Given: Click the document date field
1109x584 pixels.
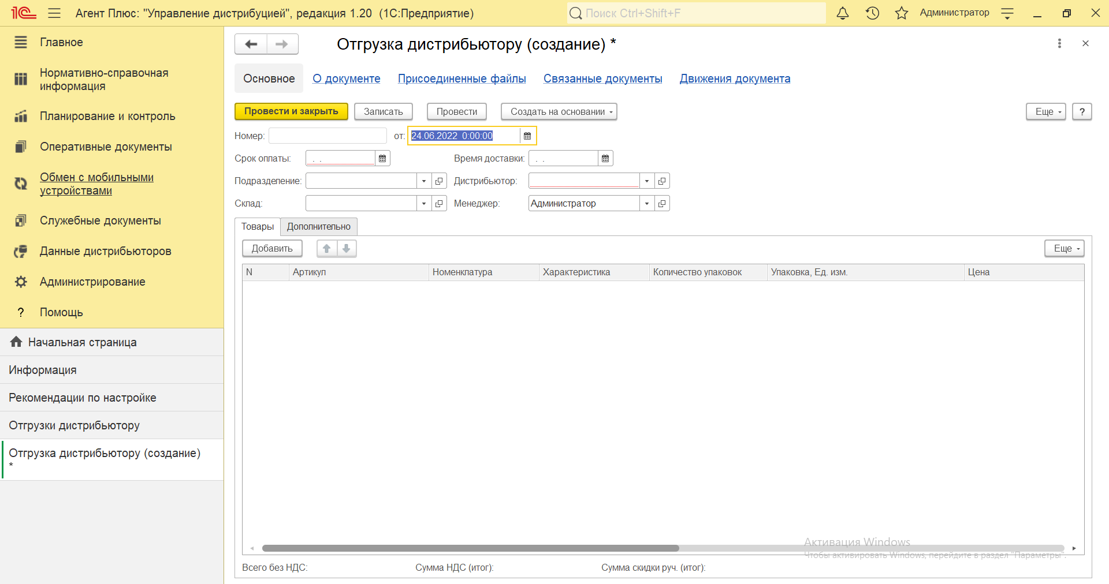Looking at the screenshot, I should click(464, 136).
